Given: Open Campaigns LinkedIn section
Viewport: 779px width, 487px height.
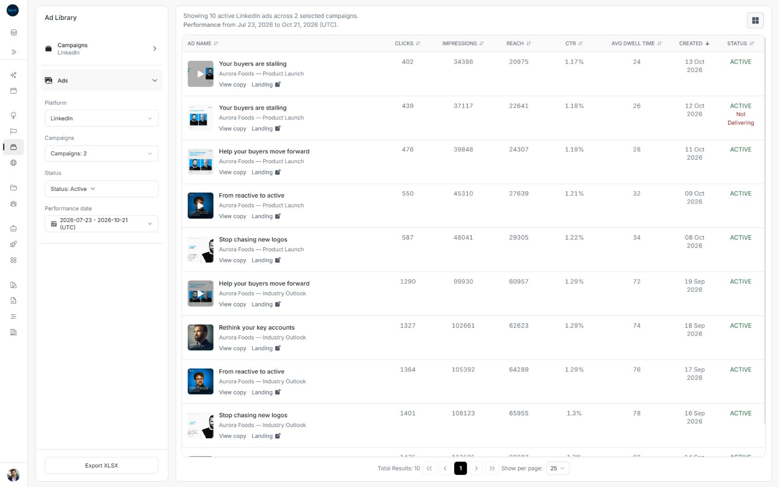Looking at the screenshot, I should [x=102, y=49].
